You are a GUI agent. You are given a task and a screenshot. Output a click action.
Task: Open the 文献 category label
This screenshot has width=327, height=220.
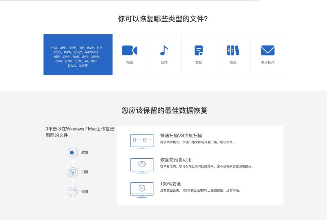coord(199,63)
